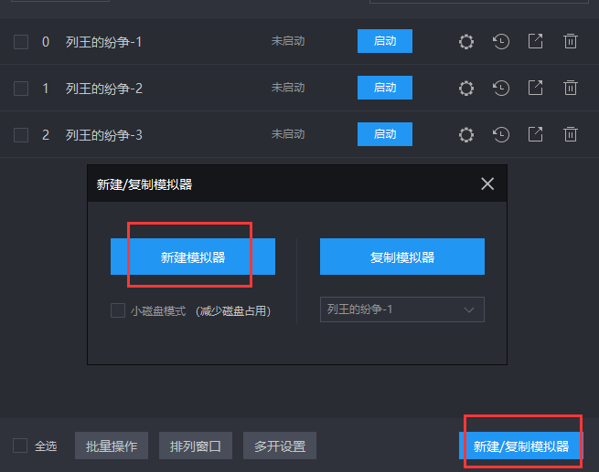
Task: Select the name 列王的纷争-1 in the list
Action: (x=103, y=42)
